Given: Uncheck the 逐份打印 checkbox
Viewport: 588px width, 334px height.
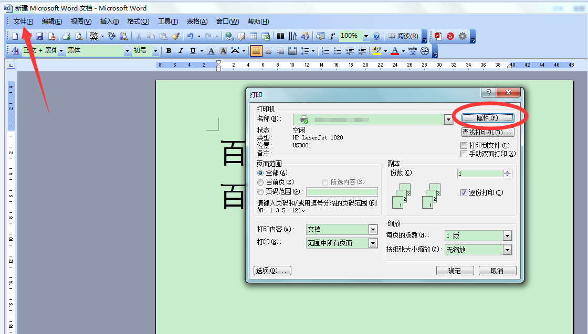Looking at the screenshot, I should point(464,193).
